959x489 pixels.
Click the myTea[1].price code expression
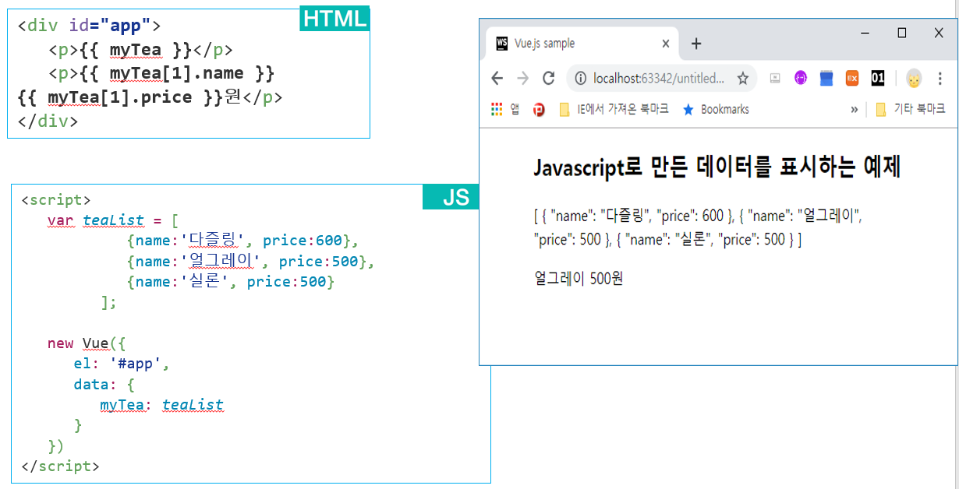(119, 97)
